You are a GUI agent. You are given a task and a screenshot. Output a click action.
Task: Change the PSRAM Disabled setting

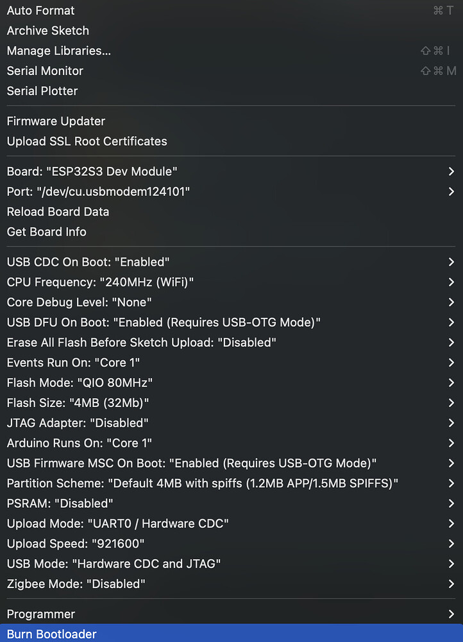(x=60, y=503)
